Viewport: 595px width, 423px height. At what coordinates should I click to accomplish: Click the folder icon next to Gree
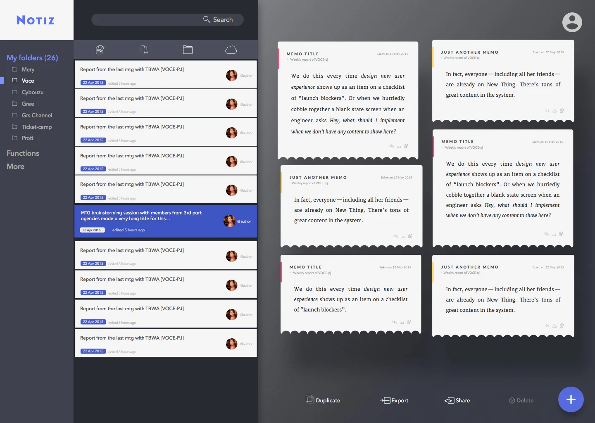point(14,104)
